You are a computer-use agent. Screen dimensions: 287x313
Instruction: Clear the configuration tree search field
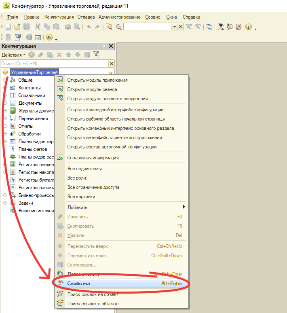pyautogui.click(x=112, y=63)
